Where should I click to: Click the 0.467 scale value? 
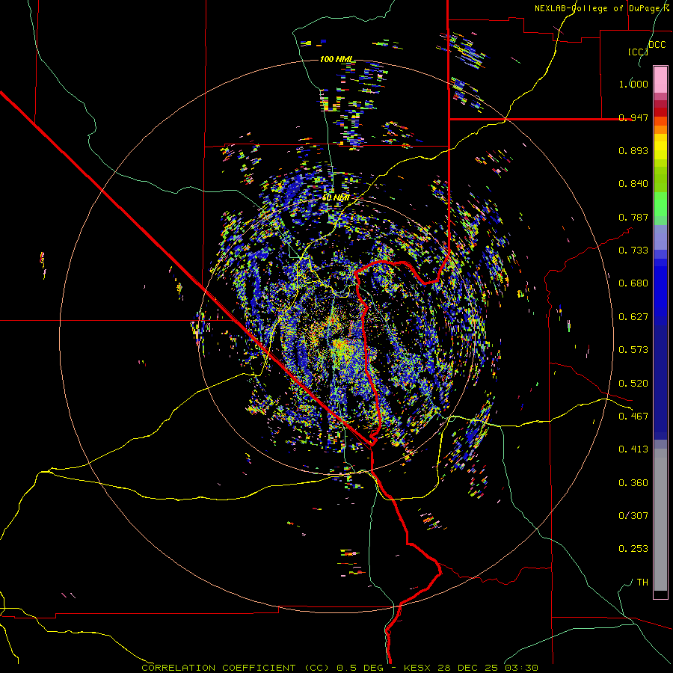pos(633,417)
